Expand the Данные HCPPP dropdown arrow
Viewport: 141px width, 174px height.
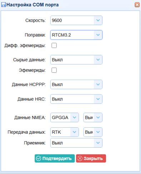point(98,85)
